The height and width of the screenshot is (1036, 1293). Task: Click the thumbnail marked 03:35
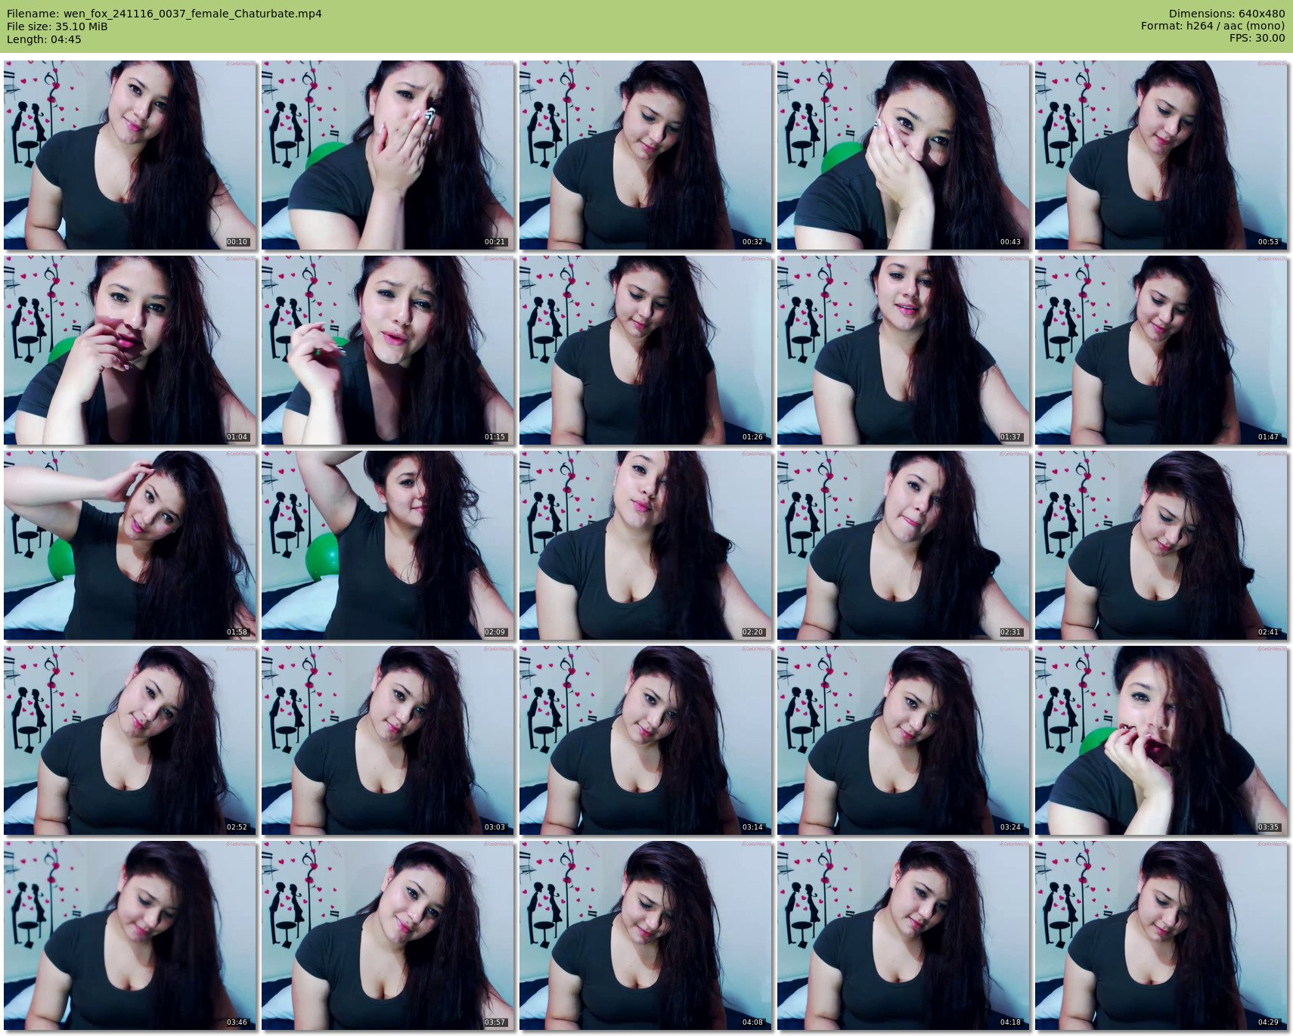pos(1161,740)
